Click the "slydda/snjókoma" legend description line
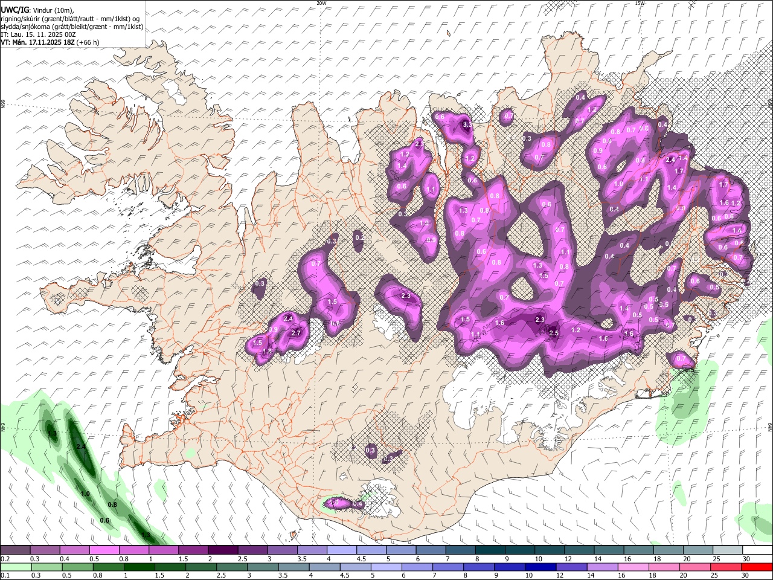Screen dimensions: 773x580 (72, 27)
